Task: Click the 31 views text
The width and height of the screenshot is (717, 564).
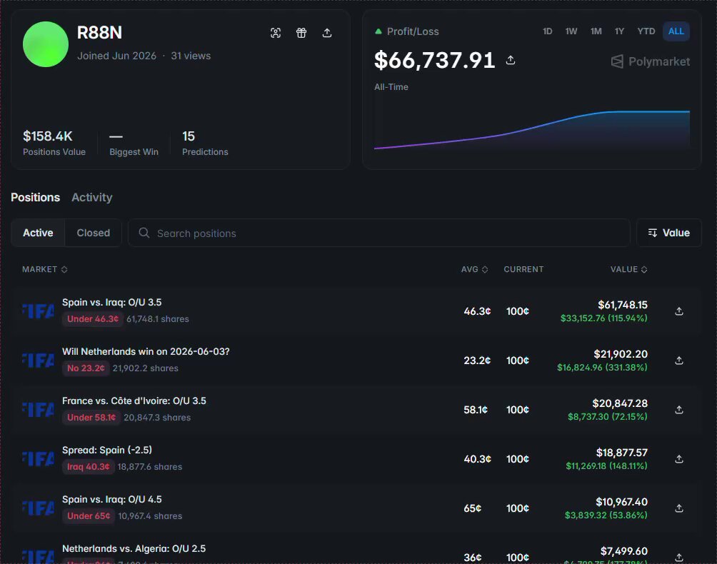Action: (x=191, y=56)
